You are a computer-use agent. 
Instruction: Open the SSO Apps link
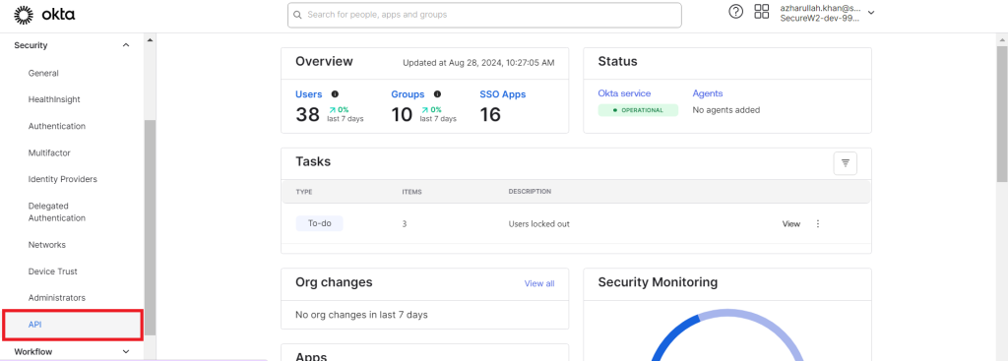[503, 93]
